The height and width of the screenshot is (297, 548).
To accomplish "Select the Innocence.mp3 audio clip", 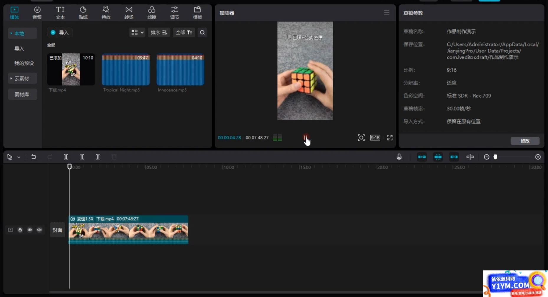I will 180,69.
